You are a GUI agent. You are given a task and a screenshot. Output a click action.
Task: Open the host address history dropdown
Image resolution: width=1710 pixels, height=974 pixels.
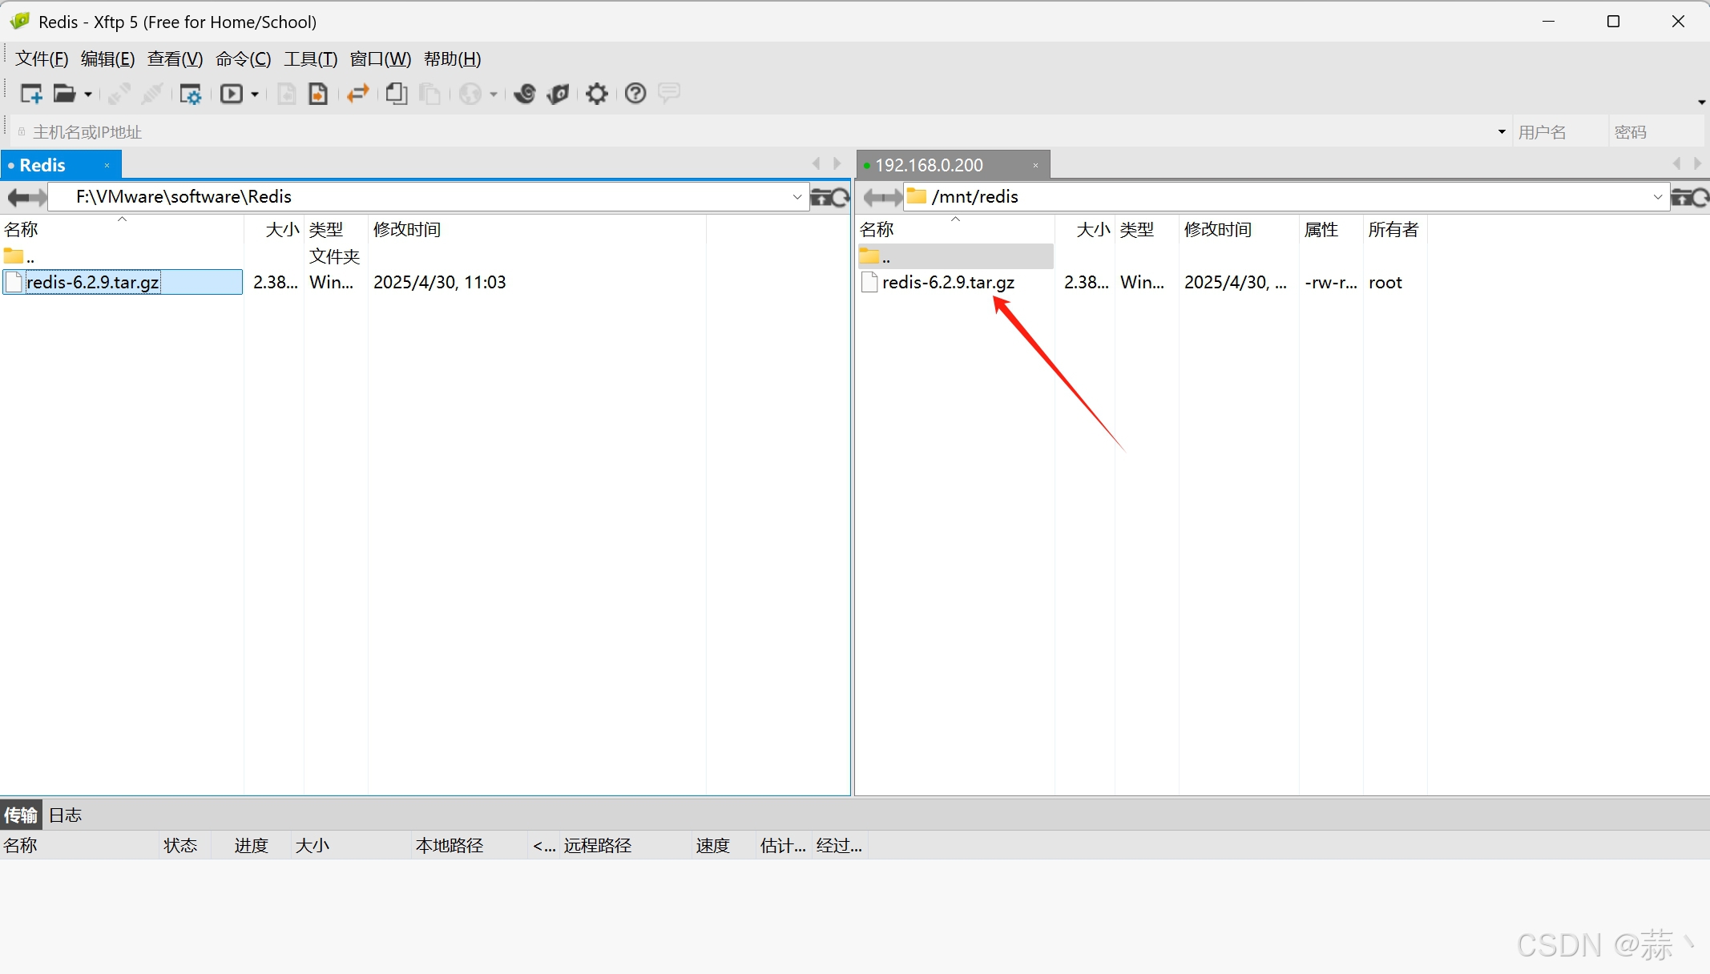pos(1501,132)
